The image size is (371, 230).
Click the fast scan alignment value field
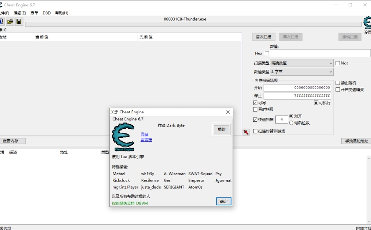tap(282, 119)
